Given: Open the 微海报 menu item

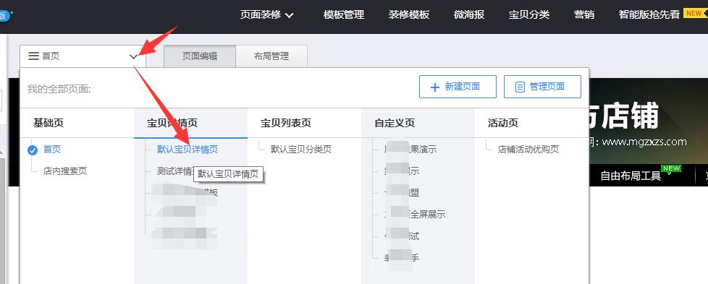Looking at the screenshot, I should tap(469, 14).
